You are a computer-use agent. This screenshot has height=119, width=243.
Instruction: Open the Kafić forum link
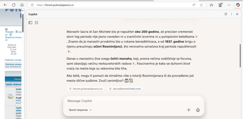(x=19, y=89)
